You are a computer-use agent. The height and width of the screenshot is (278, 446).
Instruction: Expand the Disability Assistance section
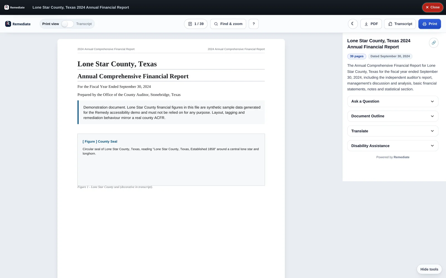tap(393, 146)
